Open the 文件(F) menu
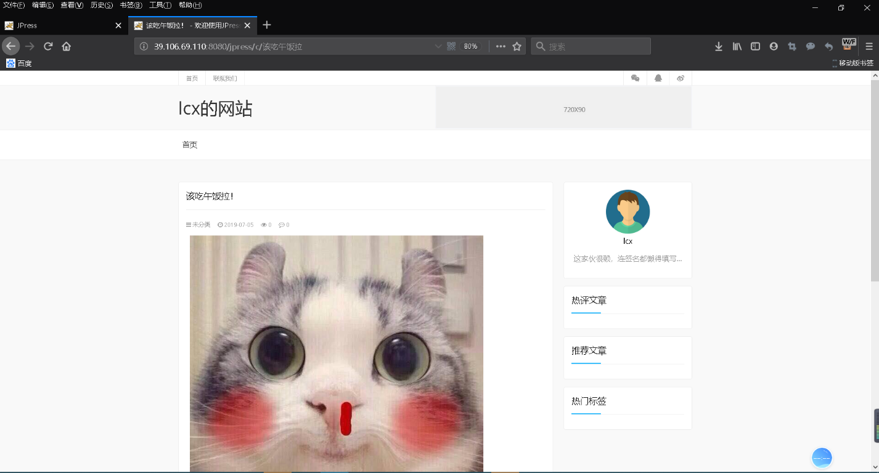Image resolution: width=879 pixels, height=473 pixels. 14,5
